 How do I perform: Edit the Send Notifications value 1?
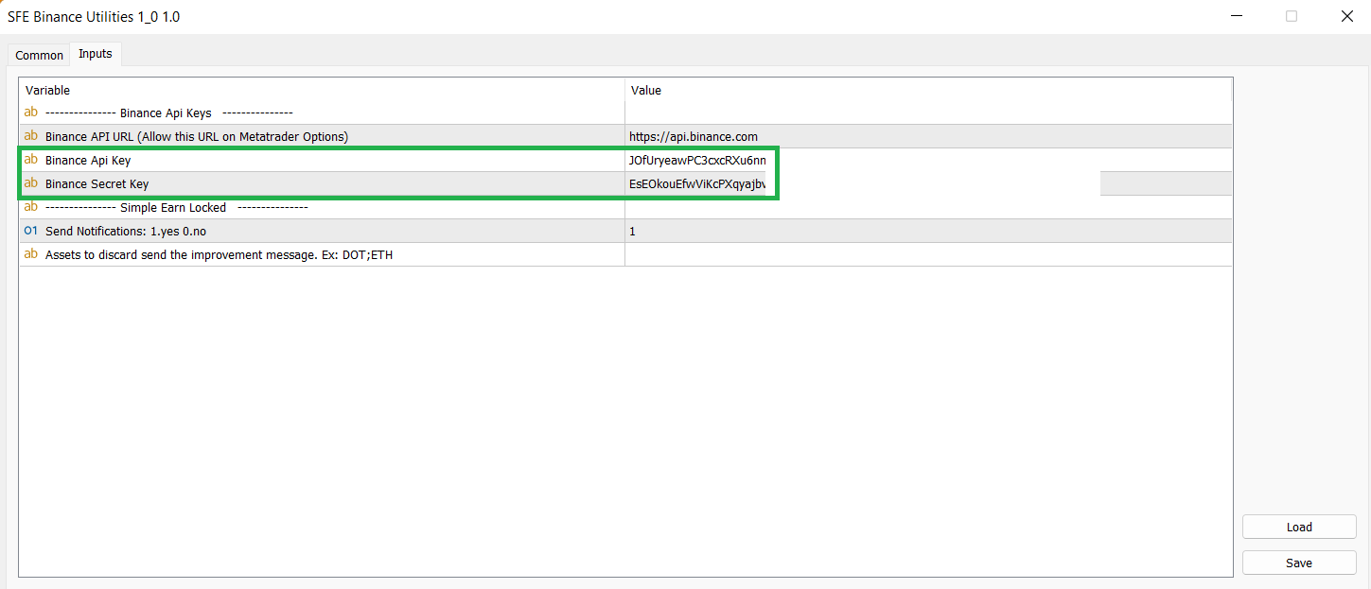[x=928, y=232]
